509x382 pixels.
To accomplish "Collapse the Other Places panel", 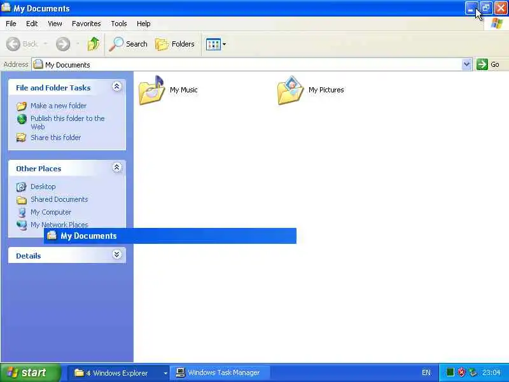I will [117, 167].
